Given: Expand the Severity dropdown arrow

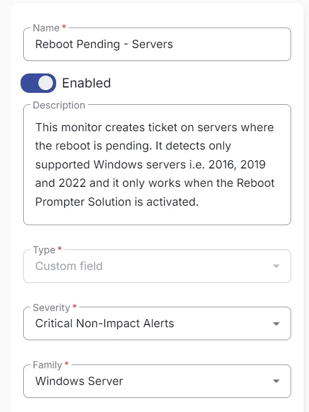Looking at the screenshot, I should coord(276,324).
